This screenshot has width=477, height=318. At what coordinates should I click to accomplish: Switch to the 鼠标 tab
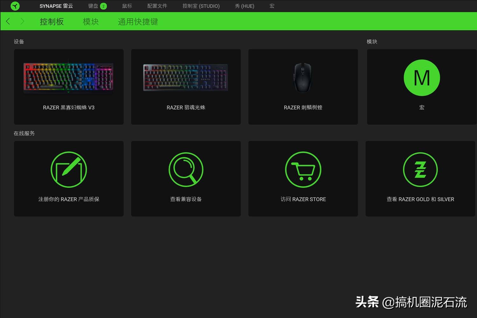[x=127, y=6]
